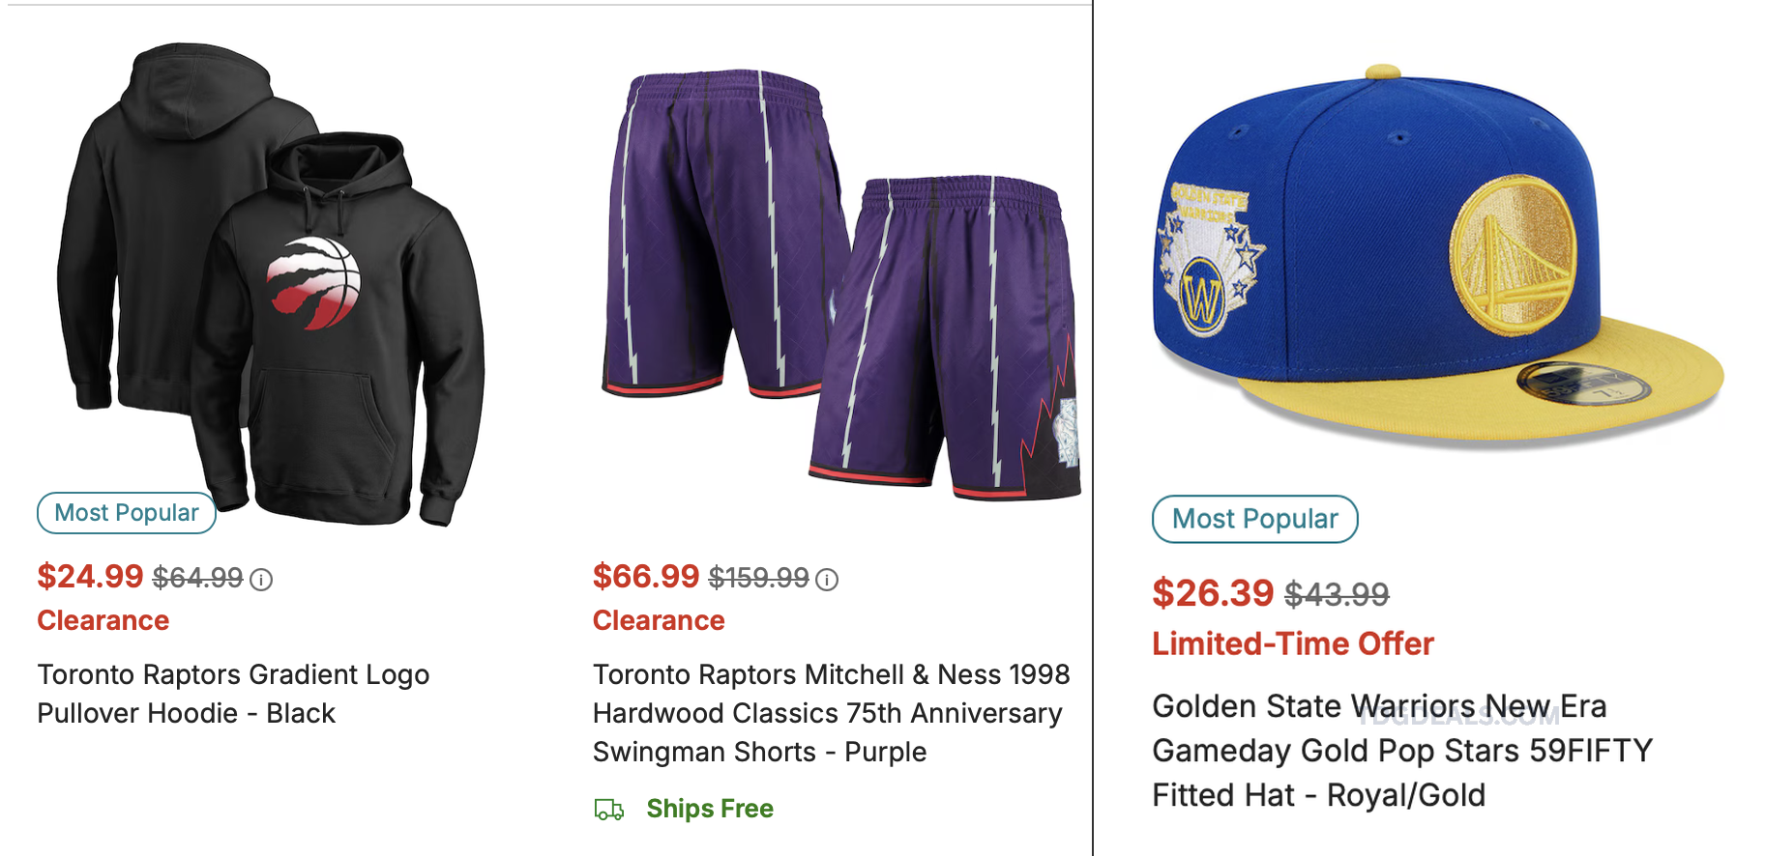Click the $24.99 clearance price
Viewport: 1765px width, 856px height.
(x=90, y=577)
